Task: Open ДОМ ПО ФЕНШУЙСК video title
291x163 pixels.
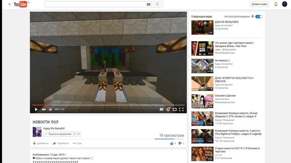Action: click(x=226, y=22)
